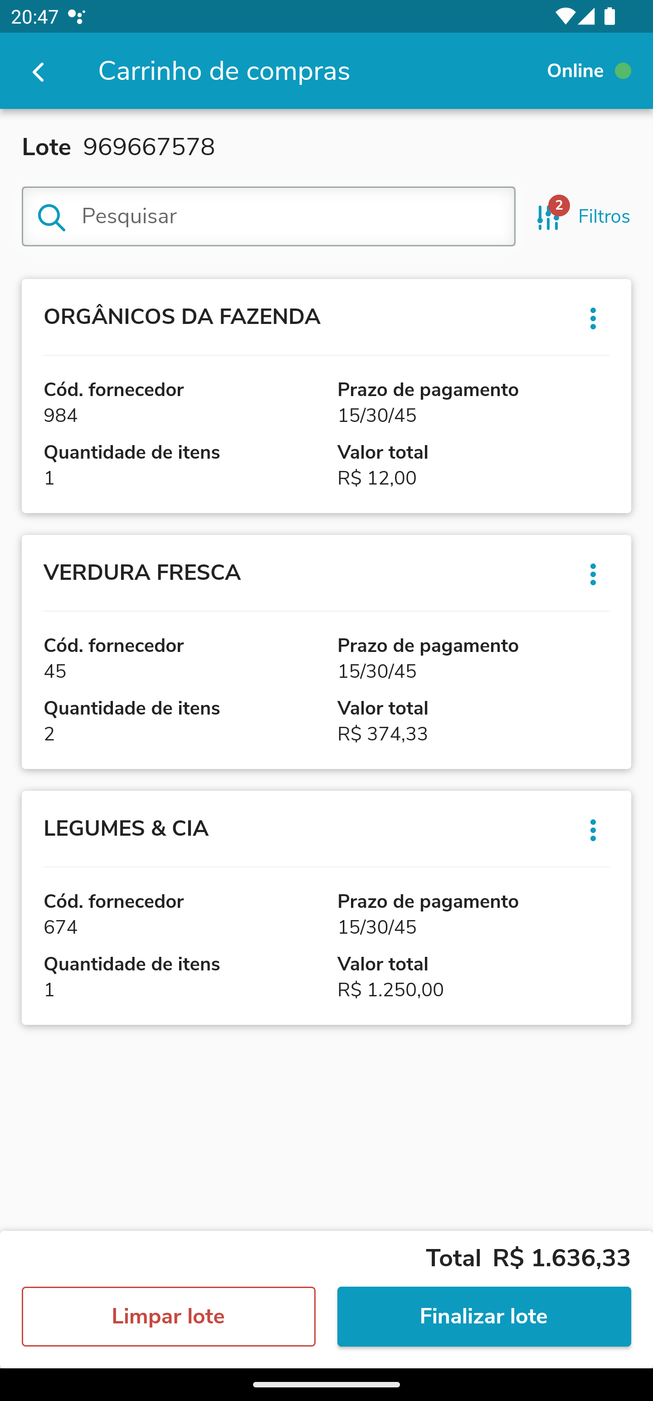Tap the battery icon in status bar
Image resolution: width=653 pixels, height=1401 pixels.
609,16
